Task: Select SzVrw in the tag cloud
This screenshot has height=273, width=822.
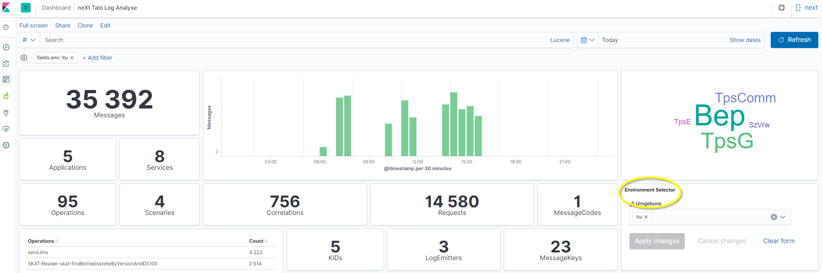Action: pos(759,125)
